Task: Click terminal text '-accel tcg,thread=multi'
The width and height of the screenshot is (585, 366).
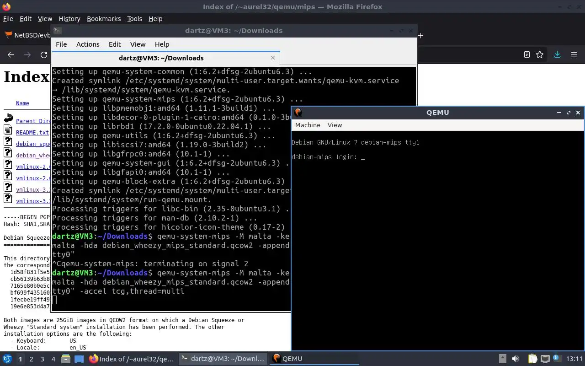Action: click(132, 291)
